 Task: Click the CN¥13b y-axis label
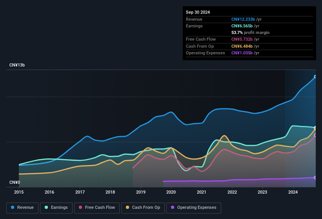click(17, 65)
